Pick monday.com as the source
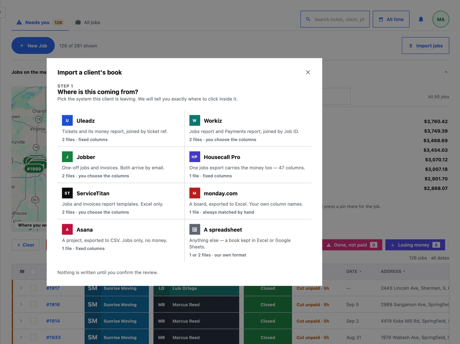460x344 pixels. coord(248,201)
